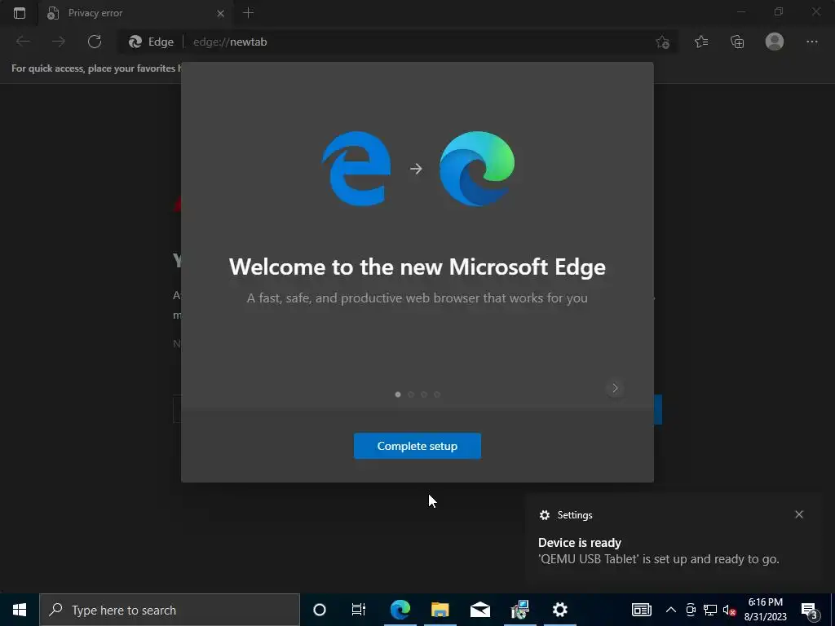This screenshot has height=626, width=835.
Task: Click the Settings gear in notification header
Action: point(544,515)
